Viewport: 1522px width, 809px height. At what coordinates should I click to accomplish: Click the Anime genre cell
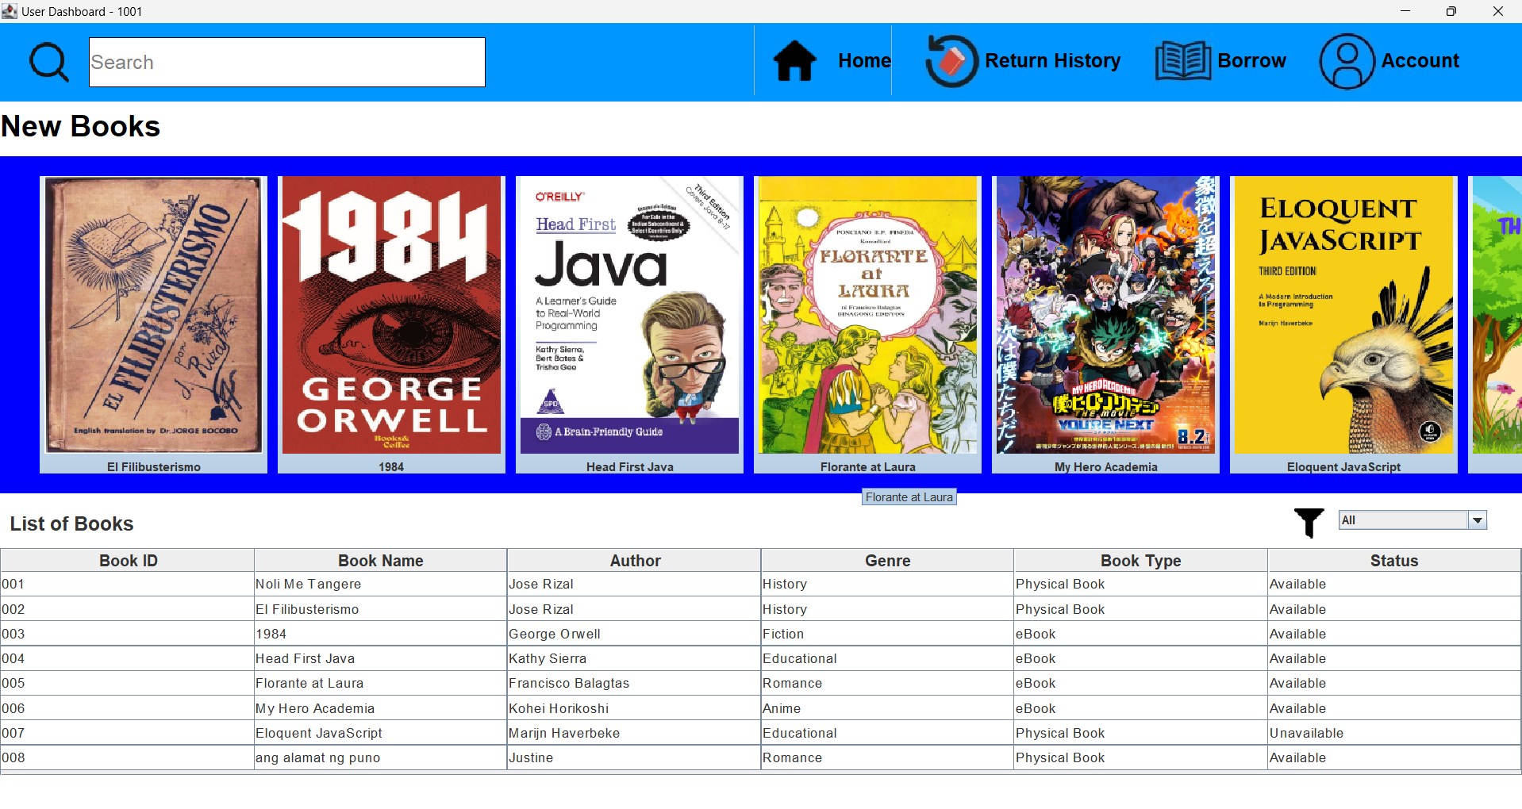pyautogui.click(x=887, y=708)
